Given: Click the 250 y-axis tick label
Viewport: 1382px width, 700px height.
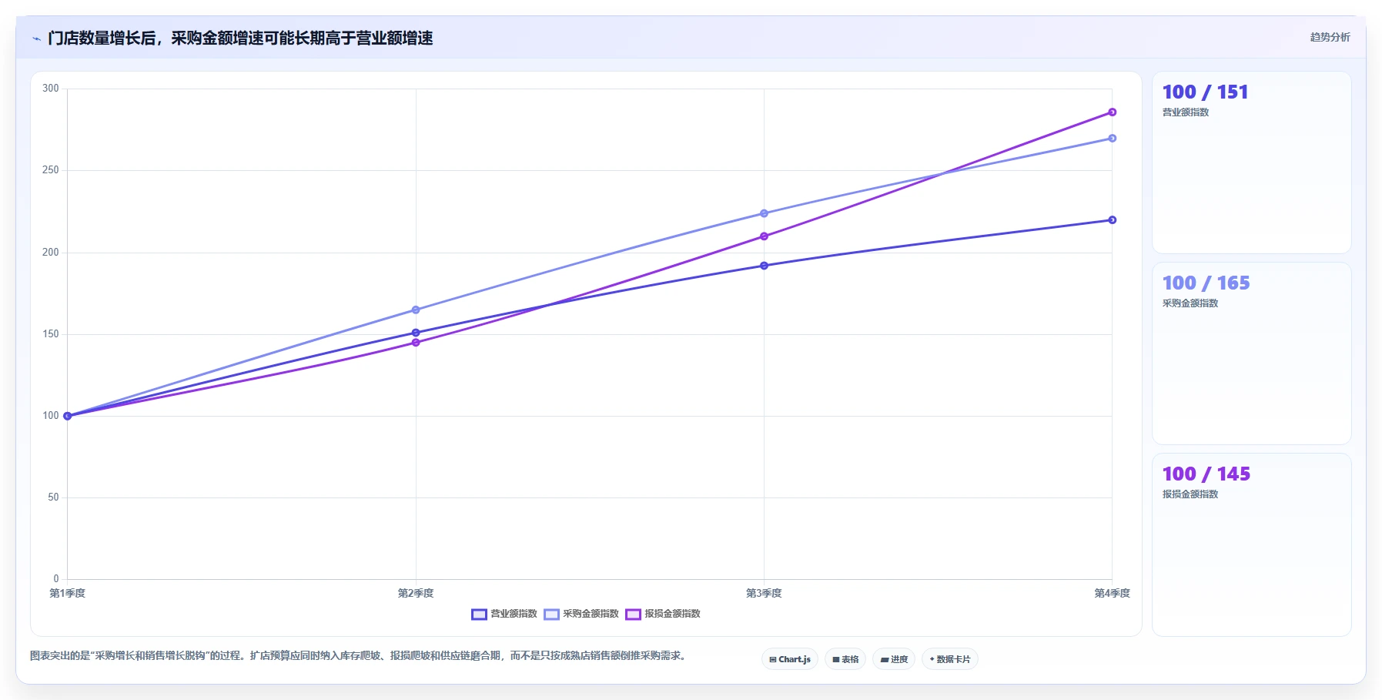Looking at the screenshot, I should [51, 170].
